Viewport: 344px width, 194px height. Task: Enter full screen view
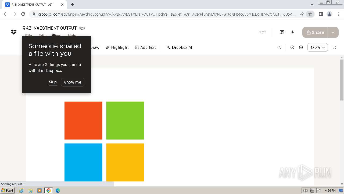(334, 47)
